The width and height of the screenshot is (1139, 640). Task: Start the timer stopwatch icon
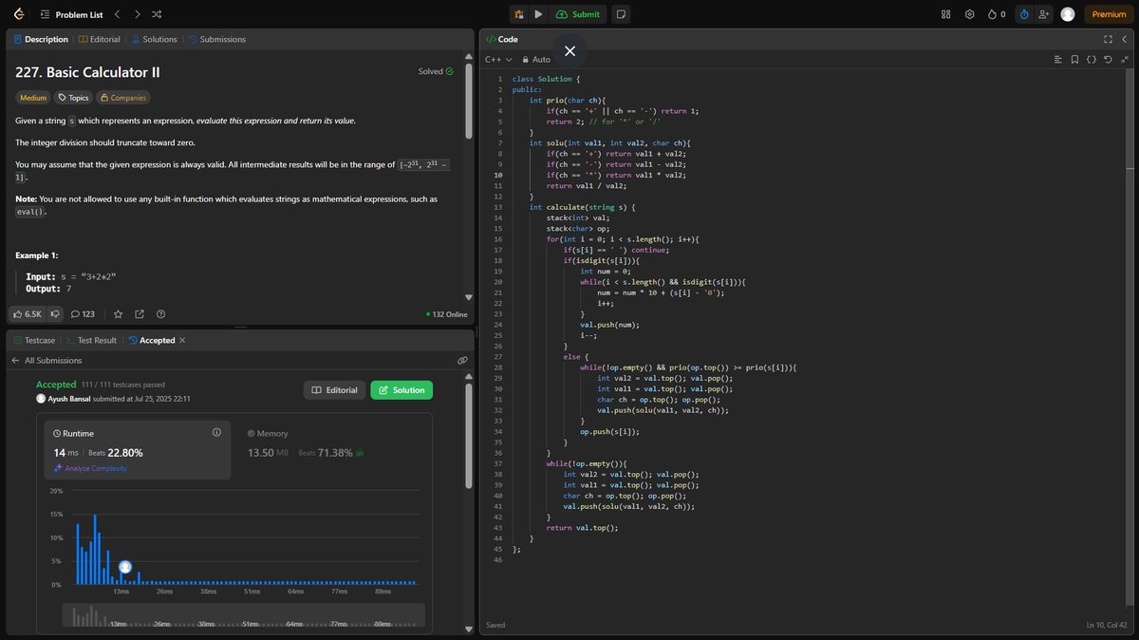[1024, 14]
